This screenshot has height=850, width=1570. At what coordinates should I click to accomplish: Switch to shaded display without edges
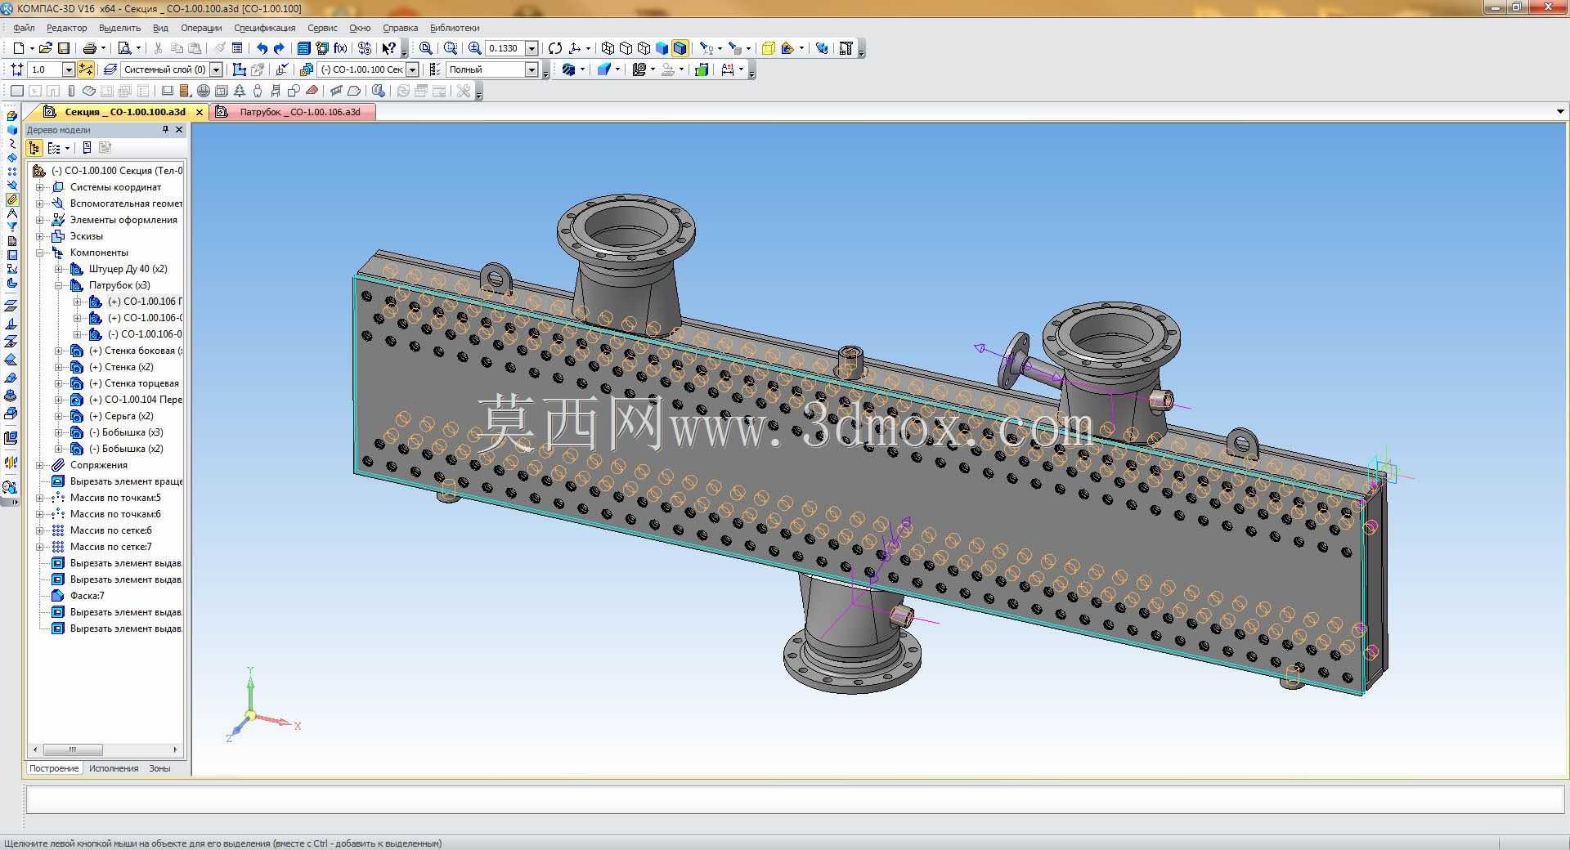pyautogui.click(x=662, y=48)
